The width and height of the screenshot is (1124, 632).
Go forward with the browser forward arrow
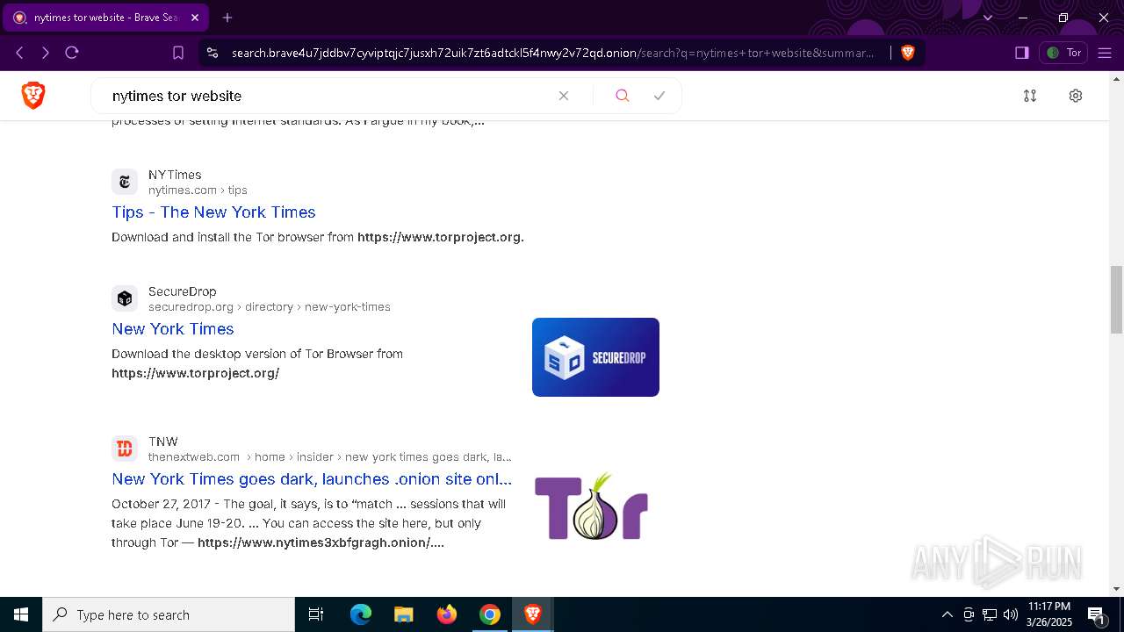tap(46, 53)
